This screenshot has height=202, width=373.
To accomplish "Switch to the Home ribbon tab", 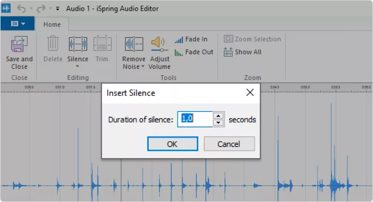I will 52,25.
